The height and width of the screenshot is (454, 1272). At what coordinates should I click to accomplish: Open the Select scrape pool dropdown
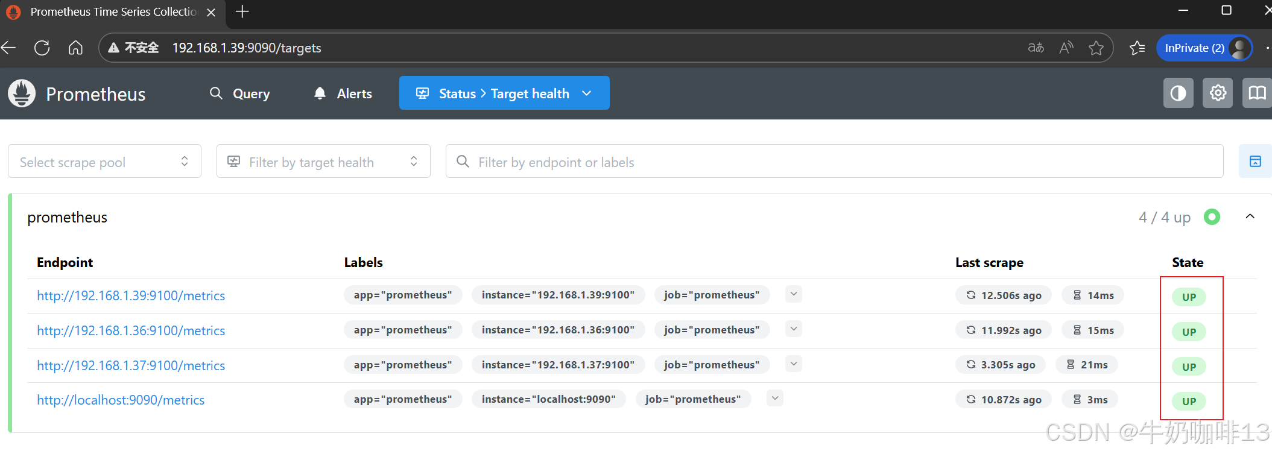coord(104,162)
